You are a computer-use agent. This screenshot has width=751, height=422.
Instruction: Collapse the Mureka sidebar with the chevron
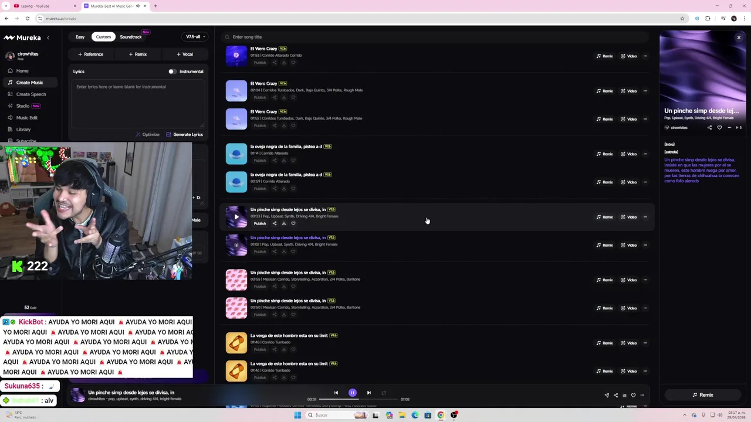coord(48,38)
